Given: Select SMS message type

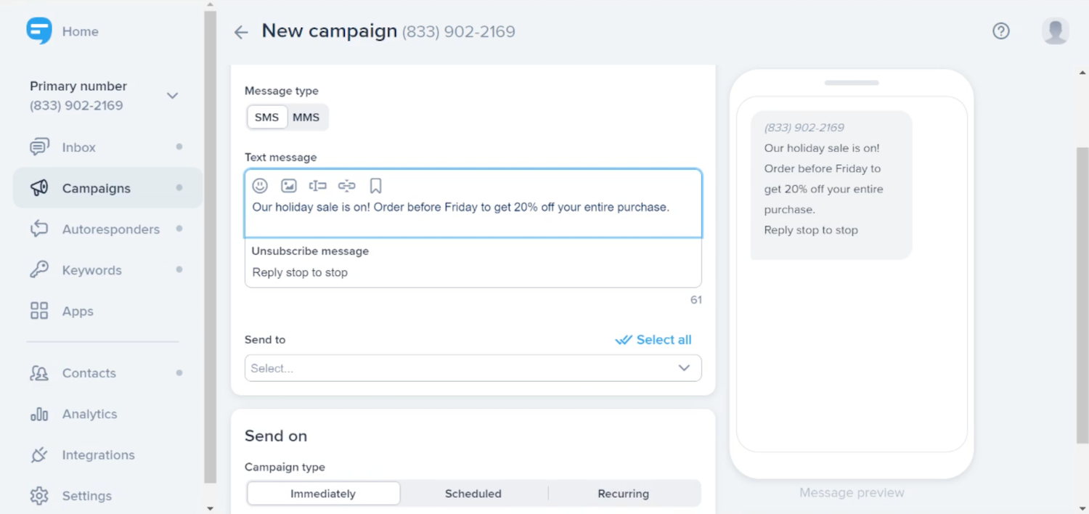Looking at the screenshot, I should pos(266,118).
